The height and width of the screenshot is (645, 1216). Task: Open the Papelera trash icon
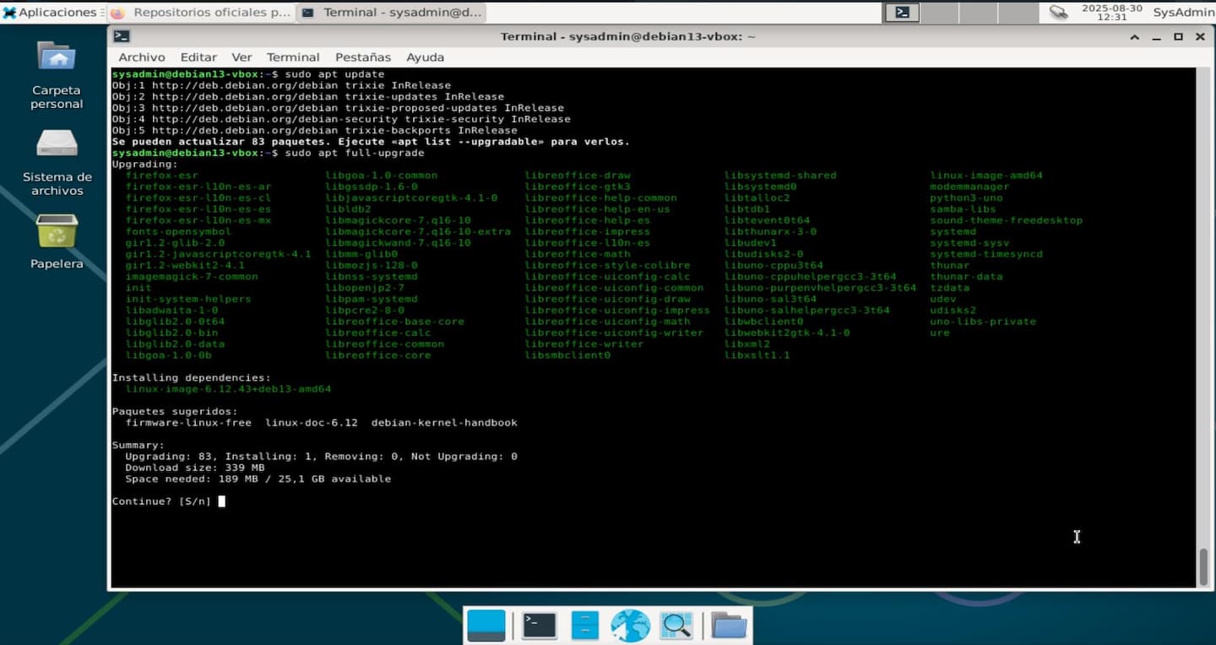tap(57, 231)
